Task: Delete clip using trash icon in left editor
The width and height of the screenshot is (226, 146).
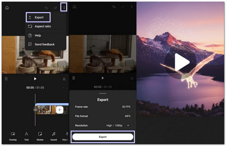Action: (6, 79)
